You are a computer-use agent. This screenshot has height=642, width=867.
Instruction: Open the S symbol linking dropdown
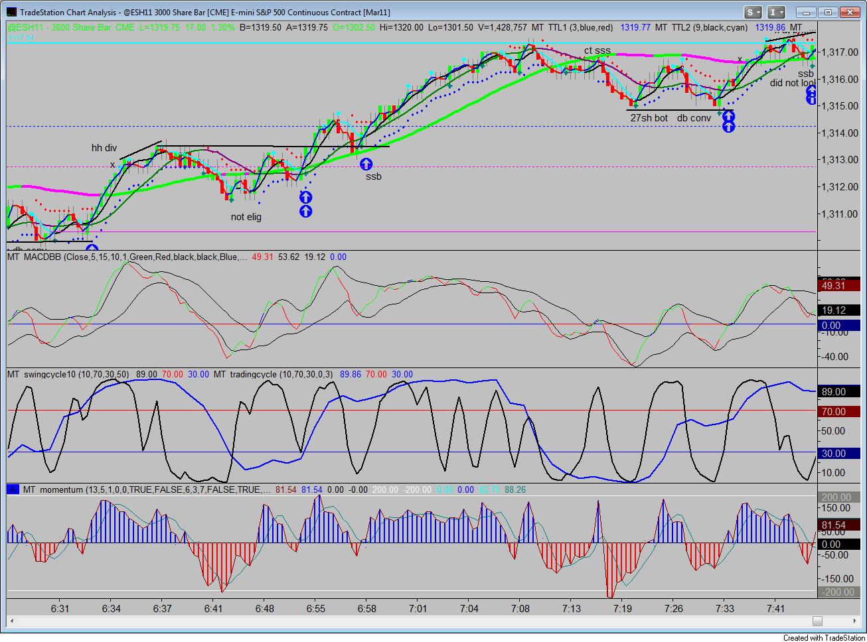point(753,12)
